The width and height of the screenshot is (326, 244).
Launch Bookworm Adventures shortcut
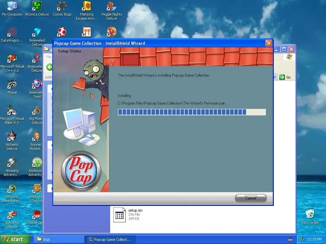click(36, 167)
